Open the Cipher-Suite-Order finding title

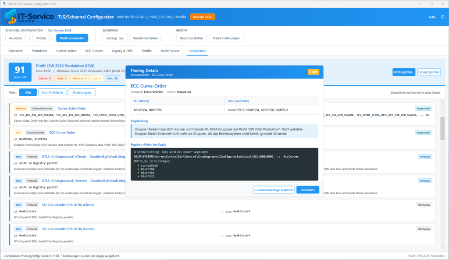[71, 108]
